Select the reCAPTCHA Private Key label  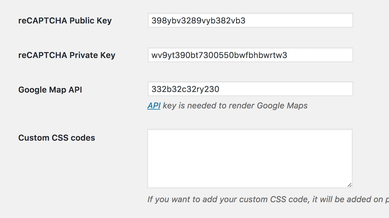(x=67, y=55)
